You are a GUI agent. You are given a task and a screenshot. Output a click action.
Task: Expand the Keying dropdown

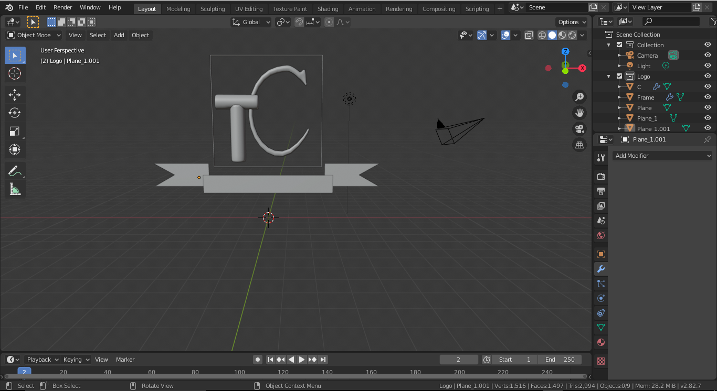pyautogui.click(x=76, y=360)
